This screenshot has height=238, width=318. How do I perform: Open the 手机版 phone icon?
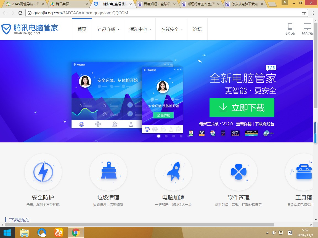290,26
